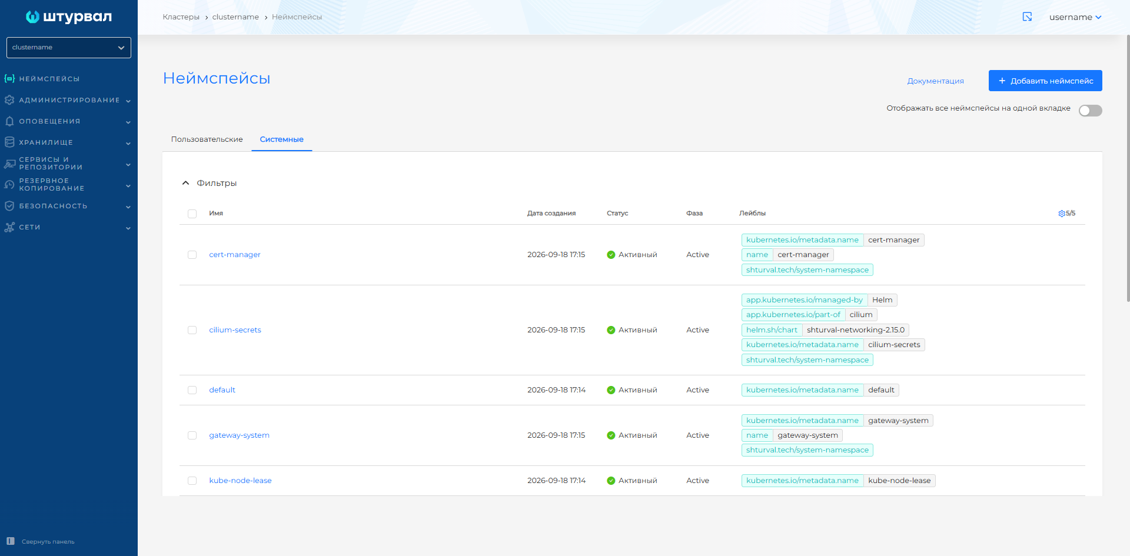Open the username account dropdown
The image size is (1130, 556).
1075,17
